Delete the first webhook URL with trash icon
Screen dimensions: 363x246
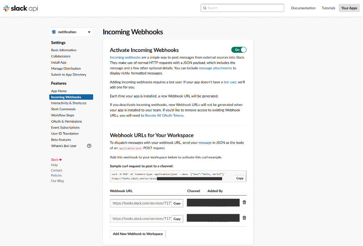(244, 203)
